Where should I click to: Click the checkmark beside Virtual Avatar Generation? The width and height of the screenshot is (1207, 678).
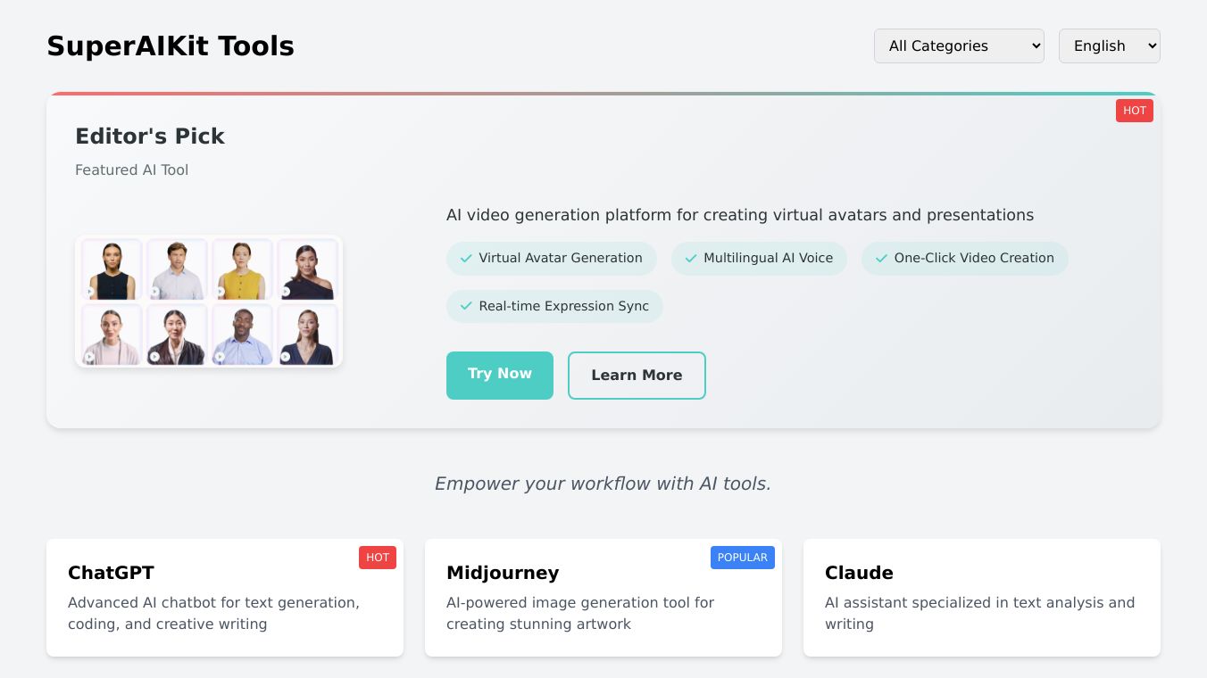click(466, 259)
